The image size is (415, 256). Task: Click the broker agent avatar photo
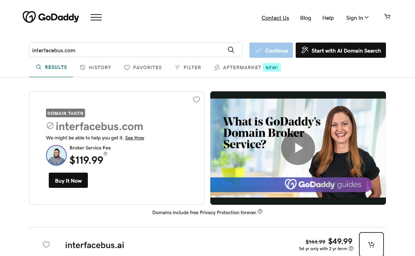click(x=56, y=155)
